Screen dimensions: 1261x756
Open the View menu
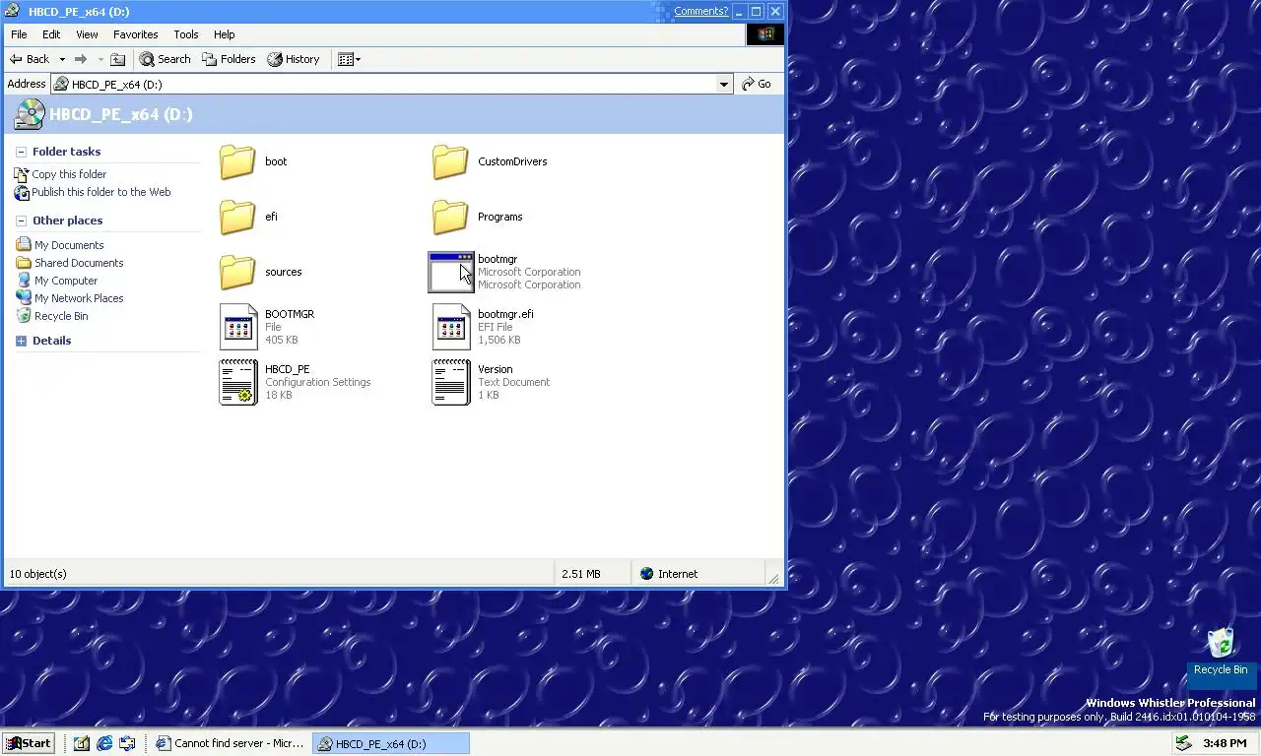point(87,34)
